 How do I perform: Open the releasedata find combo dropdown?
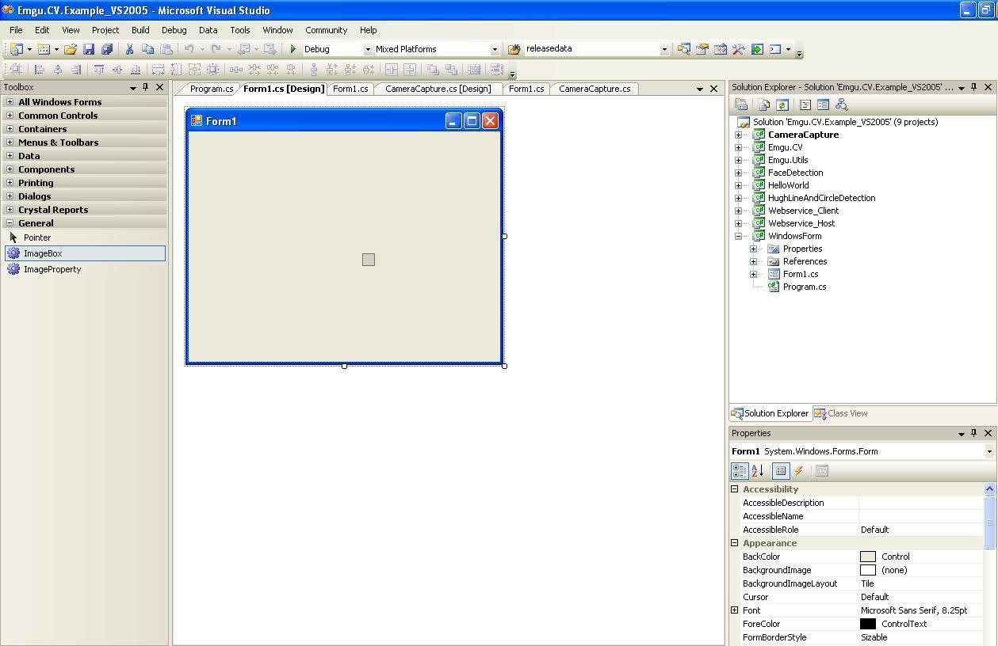pyautogui.click(x=664, y=49)
